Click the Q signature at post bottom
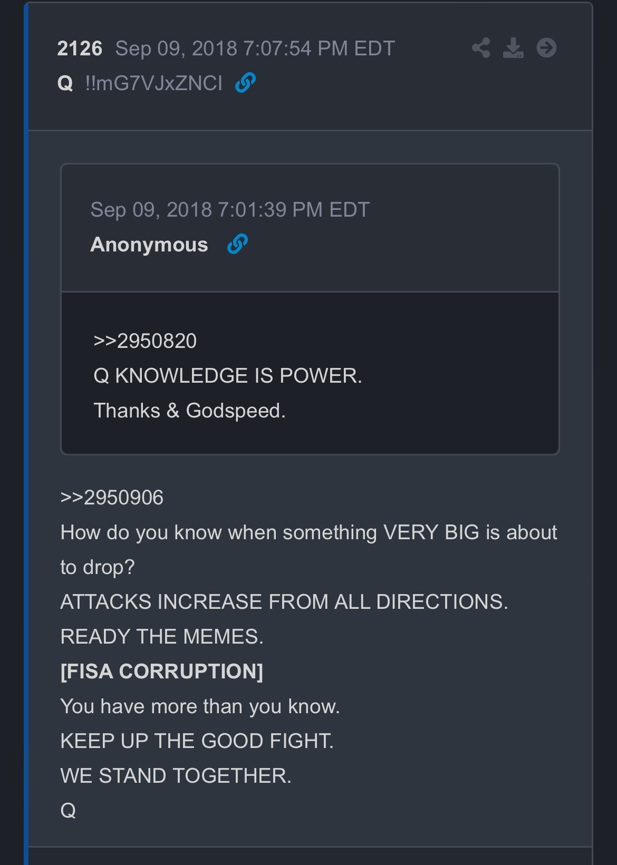617x865 pixels. (68, 811)
